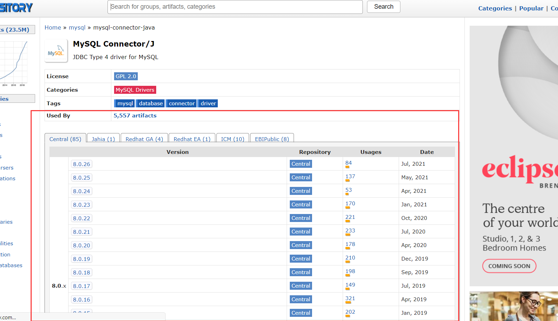Open version 8.0.26
The image size is (558, 321).
point(81,164)
